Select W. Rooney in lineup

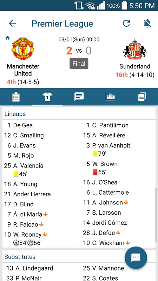coord(28,234)
